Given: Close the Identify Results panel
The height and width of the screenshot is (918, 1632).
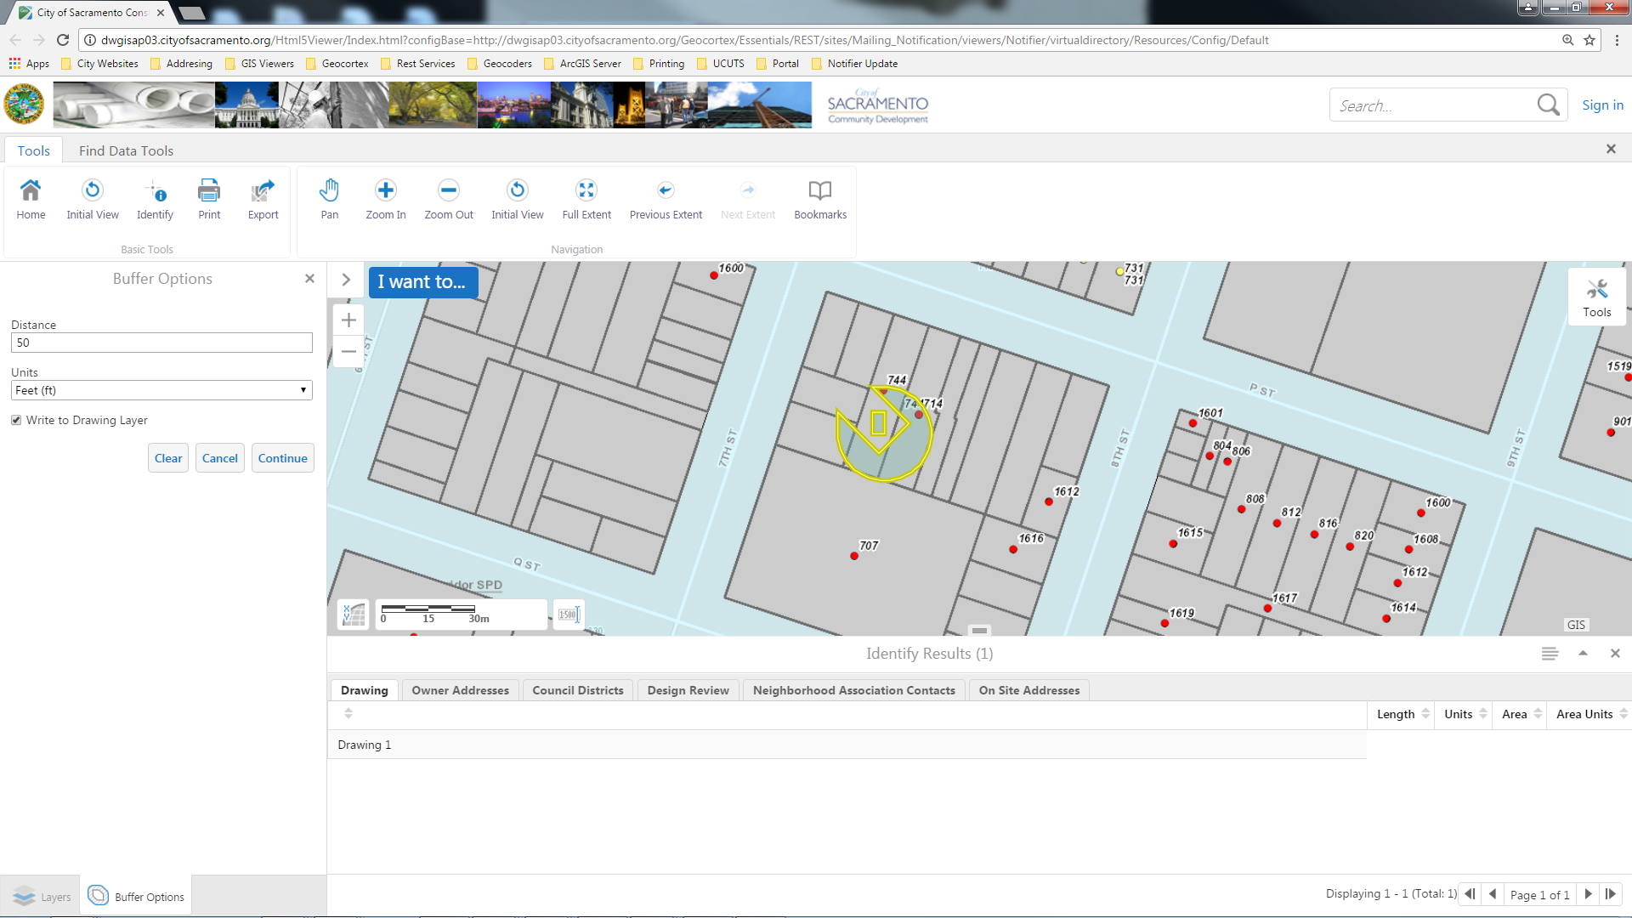Looking at the screenshot, I should tap(1615, 653).
